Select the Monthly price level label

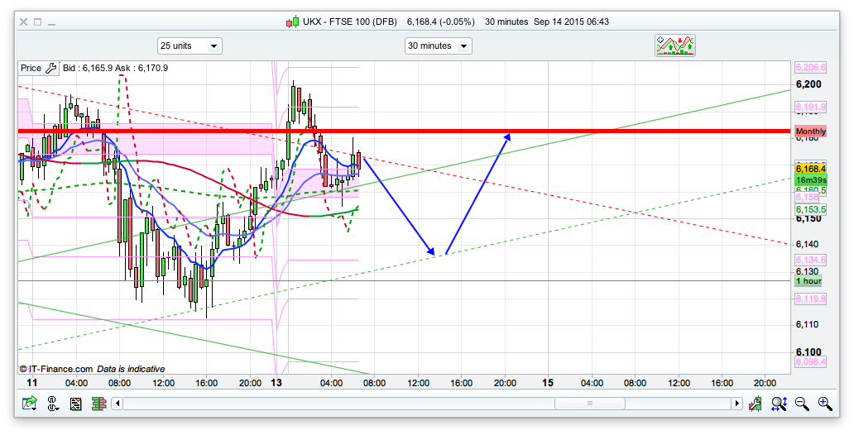[810, 131]
